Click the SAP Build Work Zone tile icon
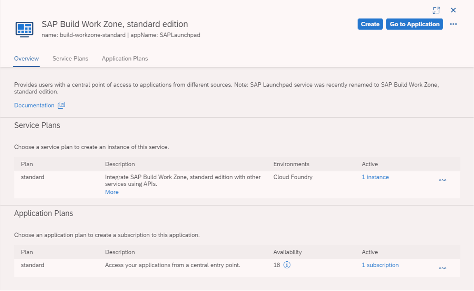The width and height of the screenshot is (474, 291). pyautogui.click(x=24, y=29)
